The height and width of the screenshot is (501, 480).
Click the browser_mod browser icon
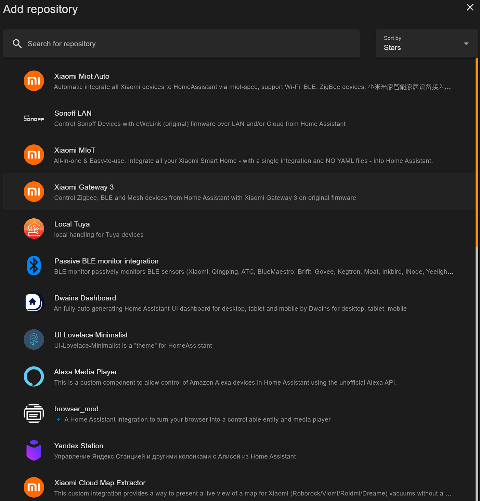[x=34, y=413]
